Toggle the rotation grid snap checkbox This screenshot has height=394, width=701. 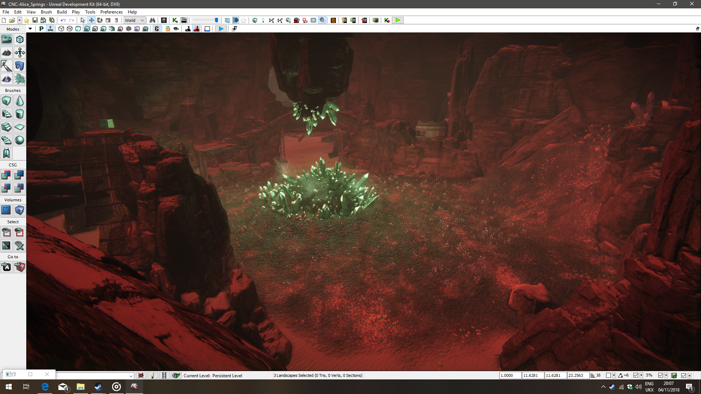click(636, 375)
